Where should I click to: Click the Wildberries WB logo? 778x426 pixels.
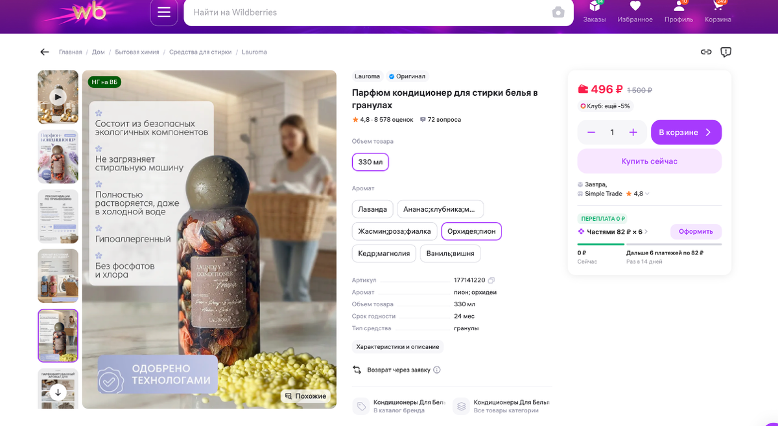tap(89, 12)
